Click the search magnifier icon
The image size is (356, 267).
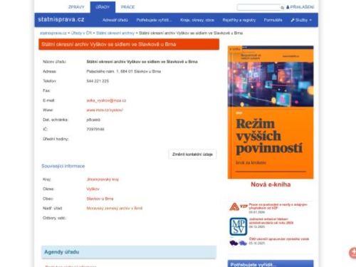coord(282,8)
